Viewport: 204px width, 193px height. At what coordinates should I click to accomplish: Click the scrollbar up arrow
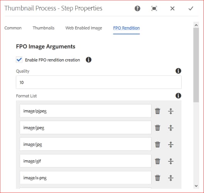click(x=196, y=25)
